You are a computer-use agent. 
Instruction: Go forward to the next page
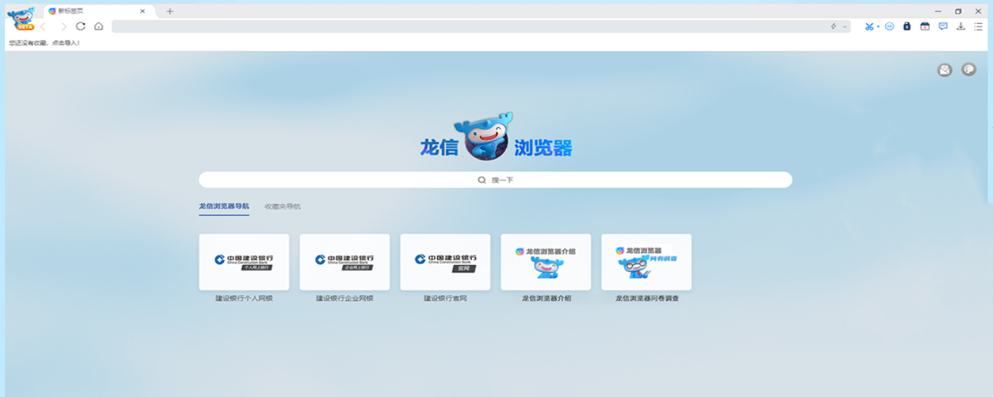(x=63, y=26)
